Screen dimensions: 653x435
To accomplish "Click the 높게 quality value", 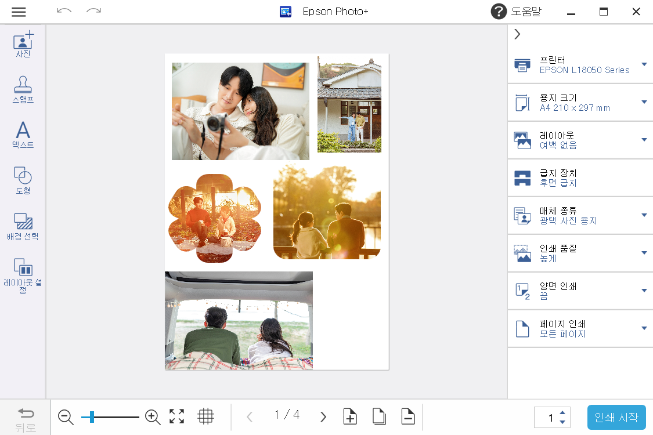I will pos(548,259).
